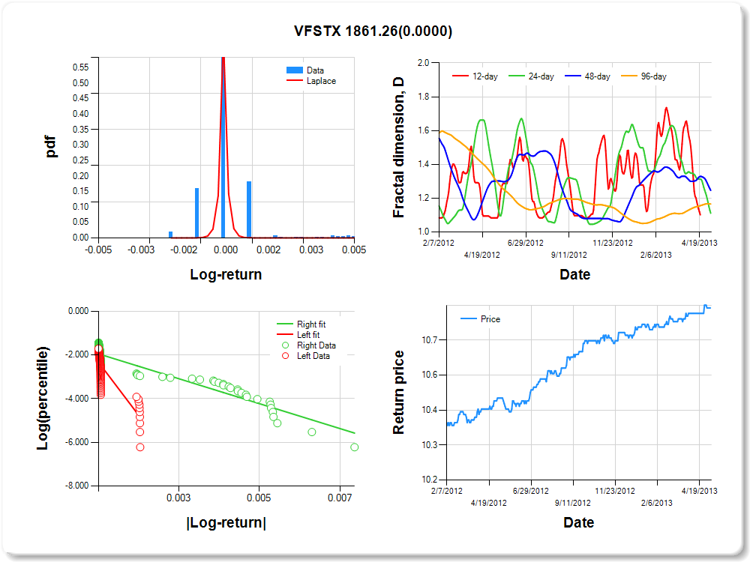Click the blue Price legend line marker
Viewport: 750px width, 562px height.
(x=468, y=318)
